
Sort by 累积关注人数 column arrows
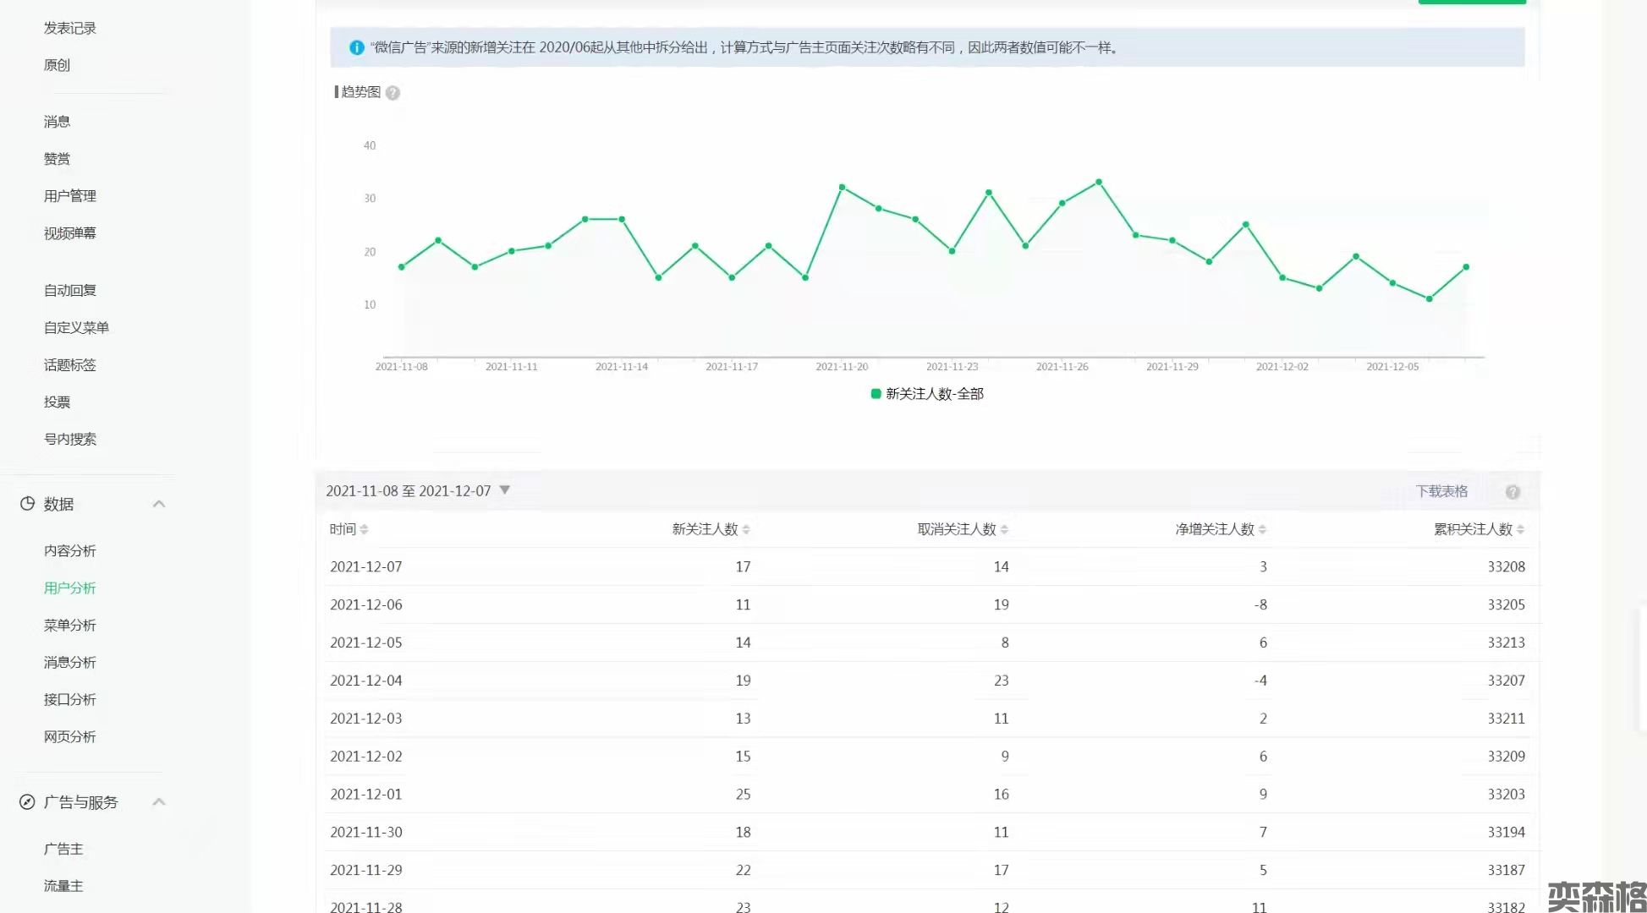pyautogui.click(x=1520, y=530)
